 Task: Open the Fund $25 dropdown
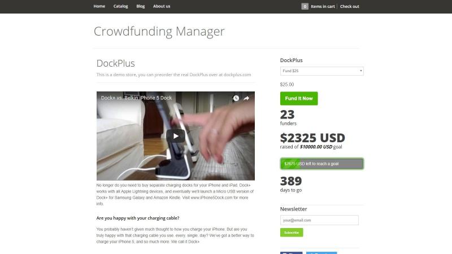[x=321, y=71]
